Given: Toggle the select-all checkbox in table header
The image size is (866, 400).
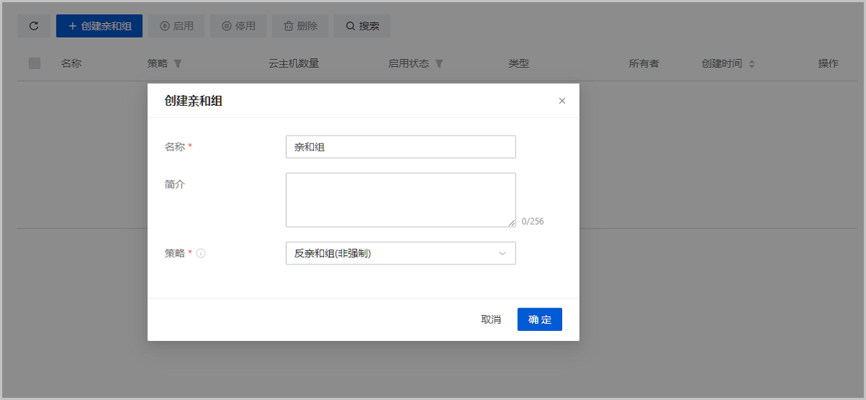Looking at the screenshot, I should (x=35, y=63).
